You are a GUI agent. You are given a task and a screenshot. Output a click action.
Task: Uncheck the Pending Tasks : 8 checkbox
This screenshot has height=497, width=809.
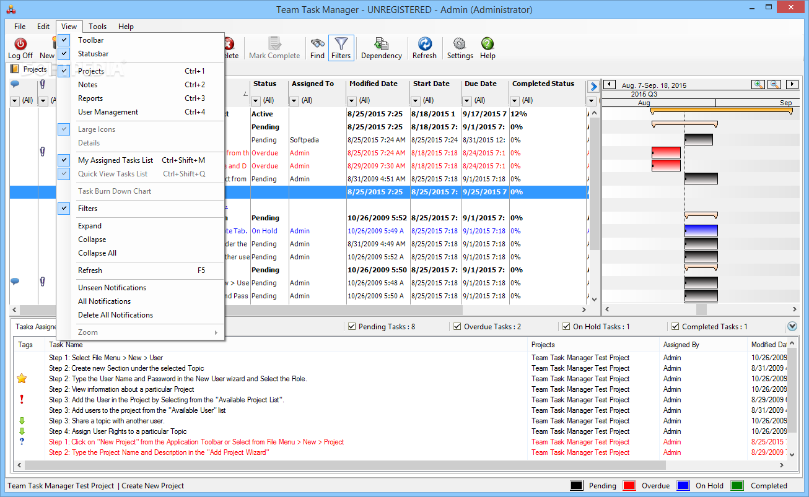click(352, 327)
